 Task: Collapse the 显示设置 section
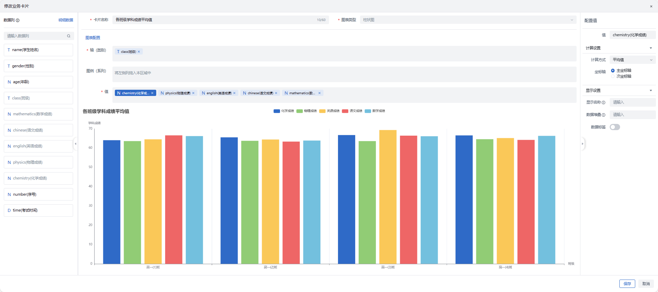tap(651, 90)
